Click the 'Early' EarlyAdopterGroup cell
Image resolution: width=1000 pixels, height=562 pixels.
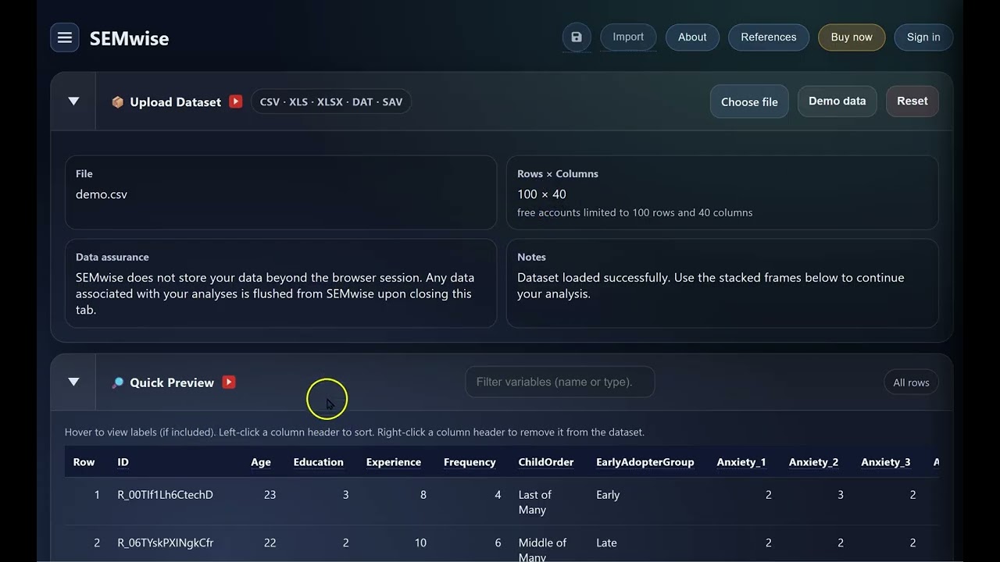[608, 495]
